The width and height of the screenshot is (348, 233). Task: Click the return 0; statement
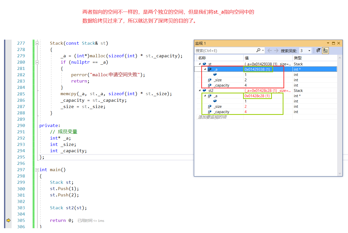tap(62, 220)
